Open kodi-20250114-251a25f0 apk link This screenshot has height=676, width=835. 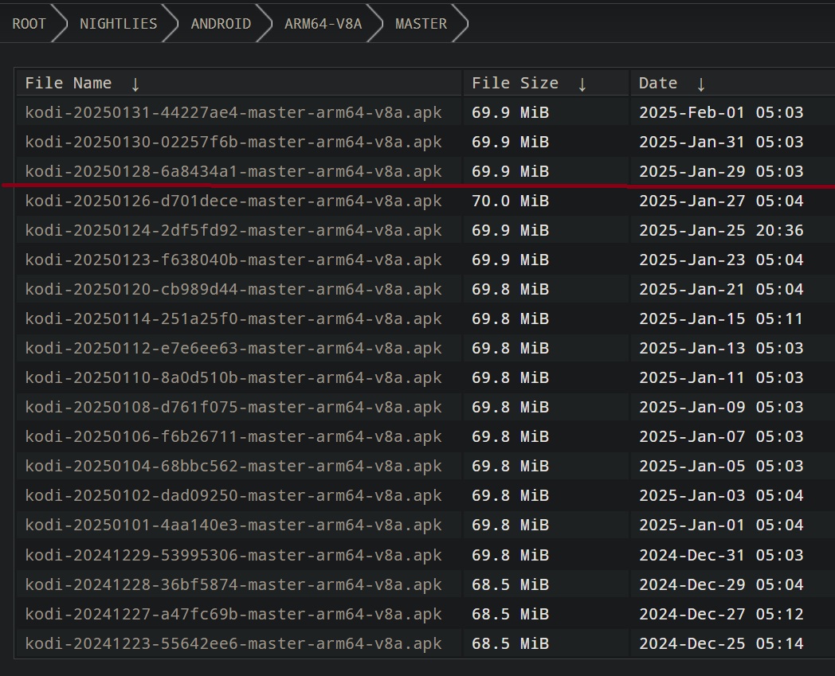pos(233,319)
